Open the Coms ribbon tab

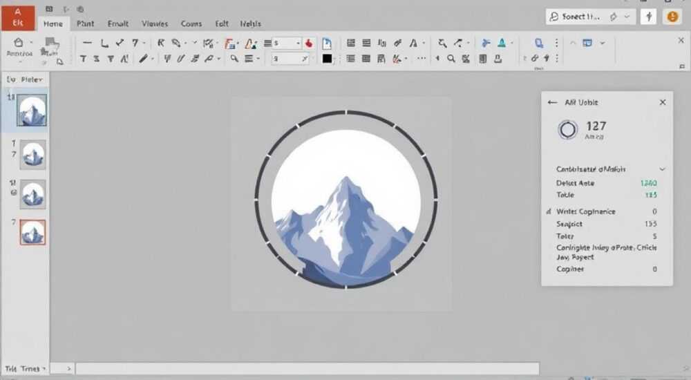coord(191,23)
